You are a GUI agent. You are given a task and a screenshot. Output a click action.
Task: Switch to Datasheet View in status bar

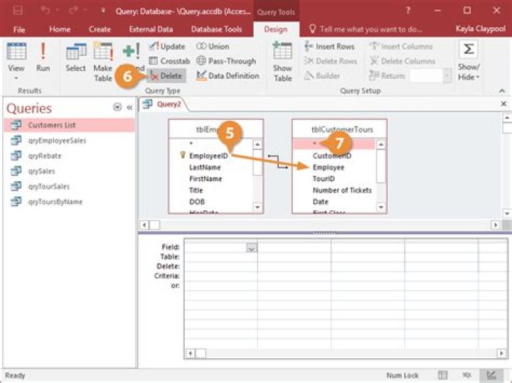(442, 375)
